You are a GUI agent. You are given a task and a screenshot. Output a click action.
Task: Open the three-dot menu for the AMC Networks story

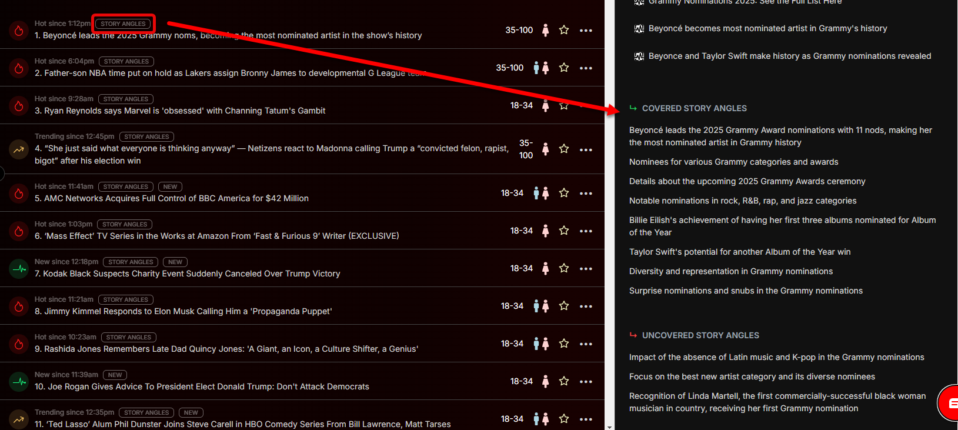pyautogui.click(x=586, y=194)
